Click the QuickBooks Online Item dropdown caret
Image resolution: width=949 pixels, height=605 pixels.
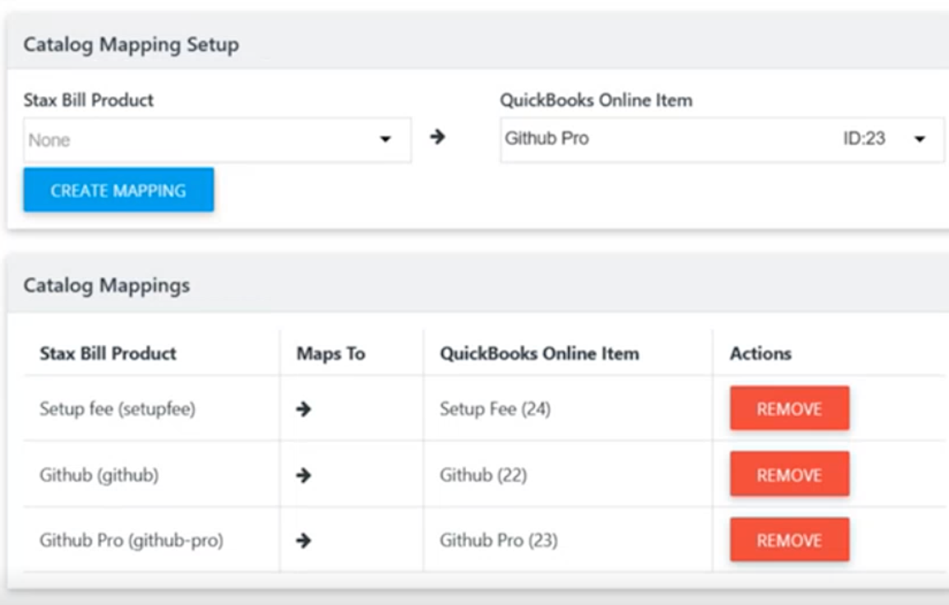(920, 139)
